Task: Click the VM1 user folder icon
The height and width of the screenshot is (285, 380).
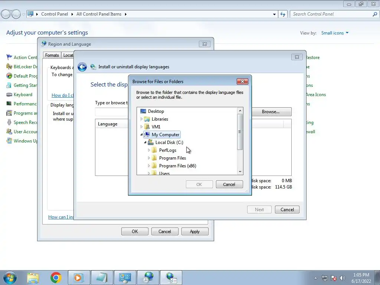Action: pyautogui.click(x=147, y=127)
